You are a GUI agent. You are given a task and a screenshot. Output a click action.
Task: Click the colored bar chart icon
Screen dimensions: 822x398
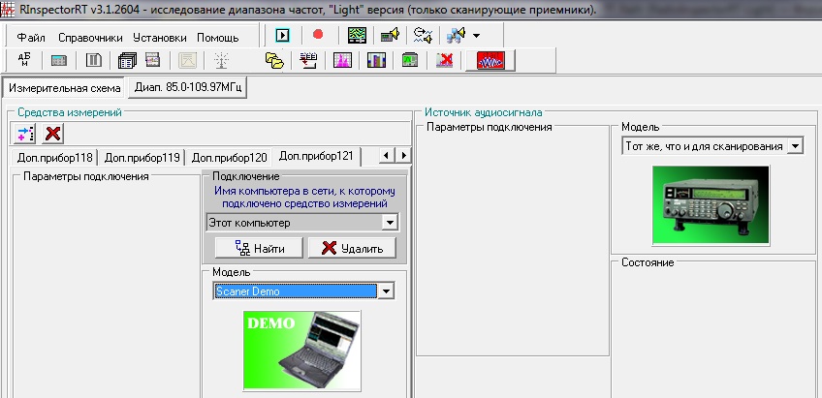(x=376, y=60)
